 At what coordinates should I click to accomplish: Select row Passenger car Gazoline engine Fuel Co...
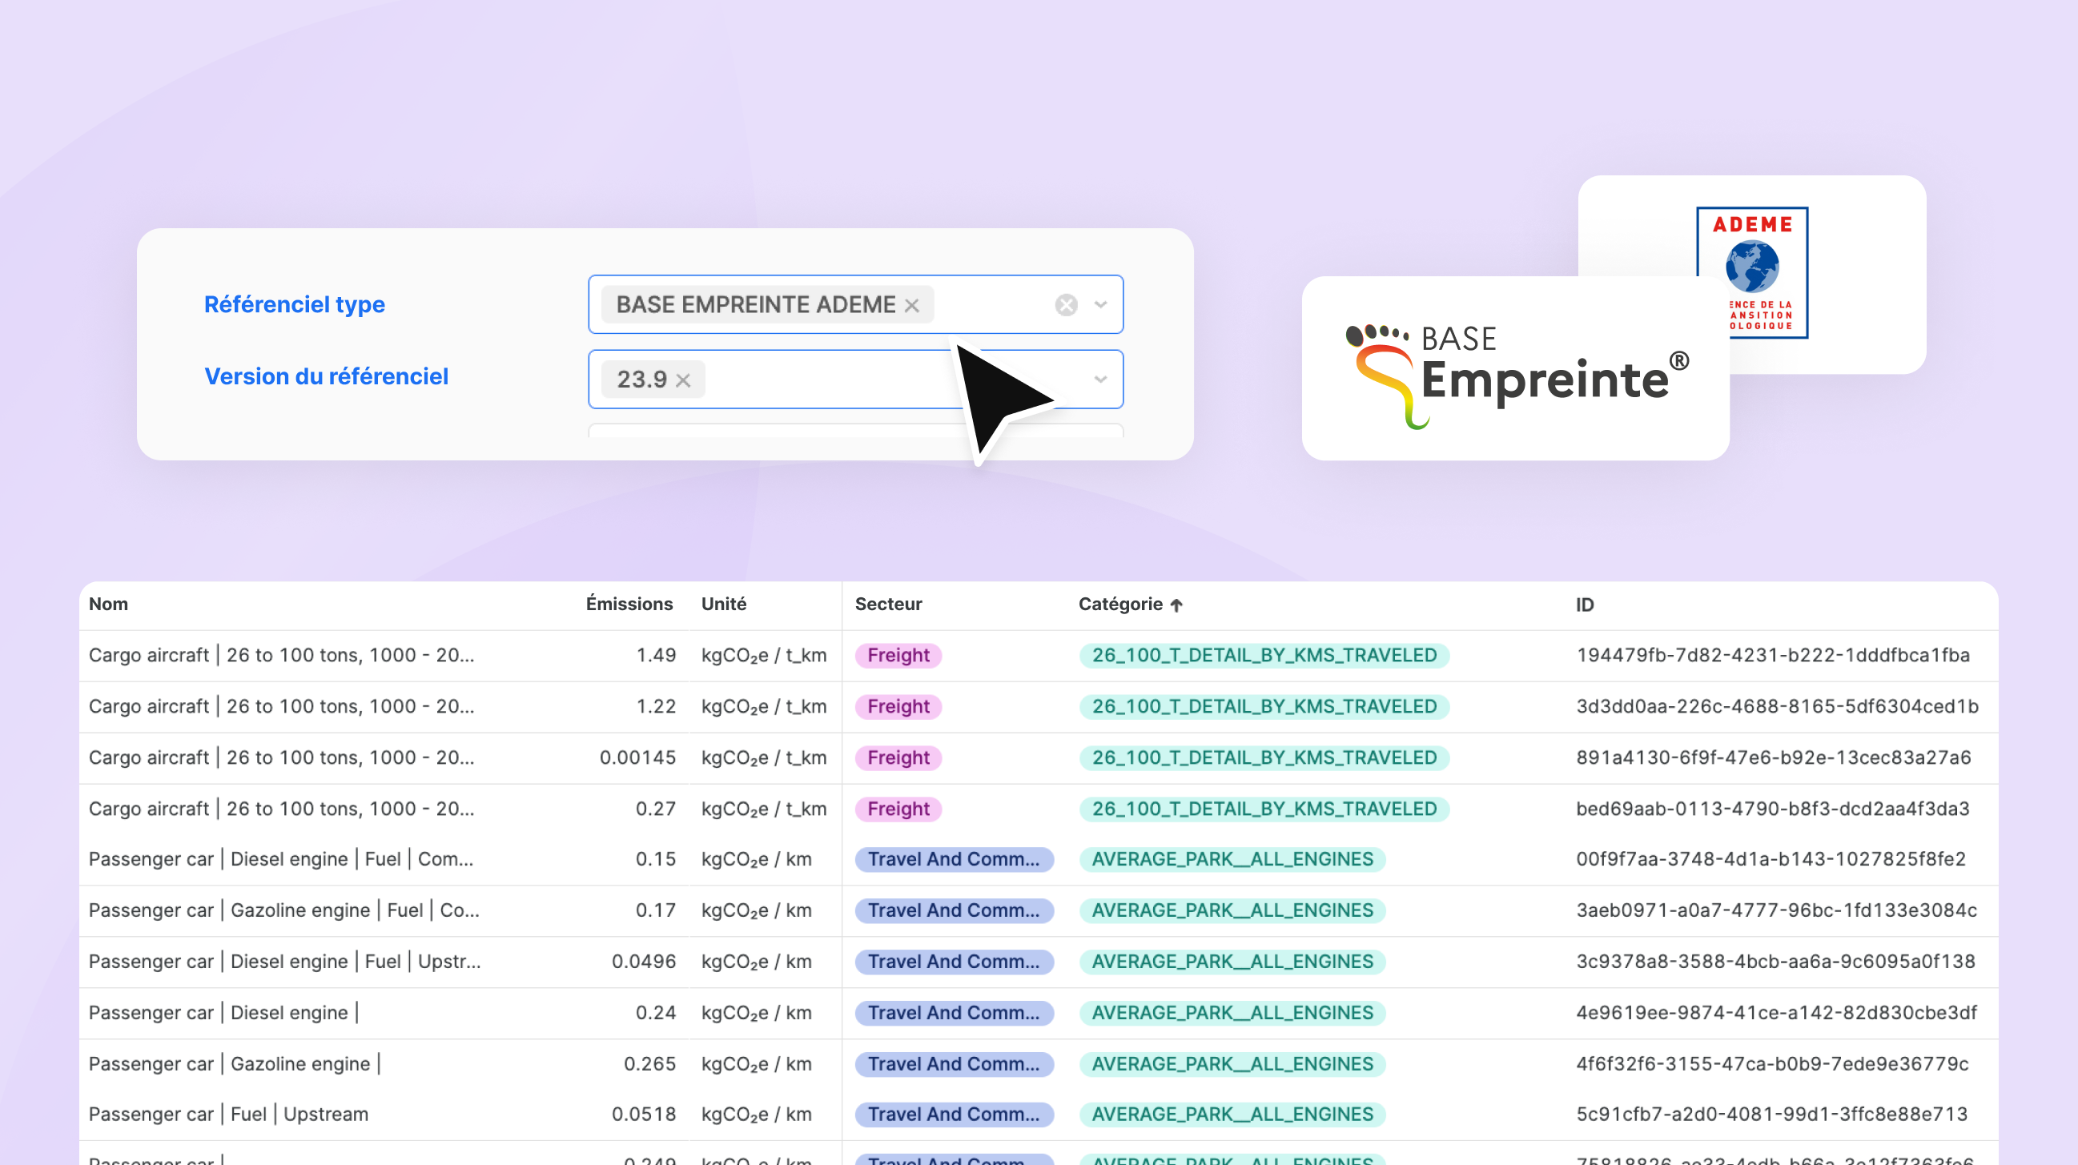tap(1038, 911)
